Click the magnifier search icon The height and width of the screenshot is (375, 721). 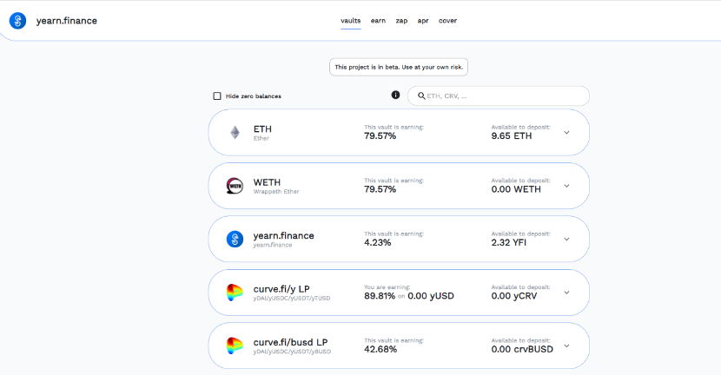coord(421,96)
